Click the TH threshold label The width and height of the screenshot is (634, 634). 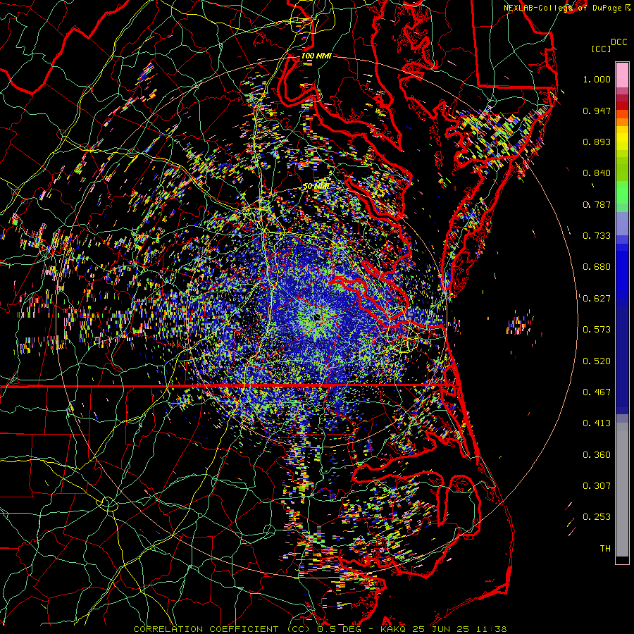605,549
